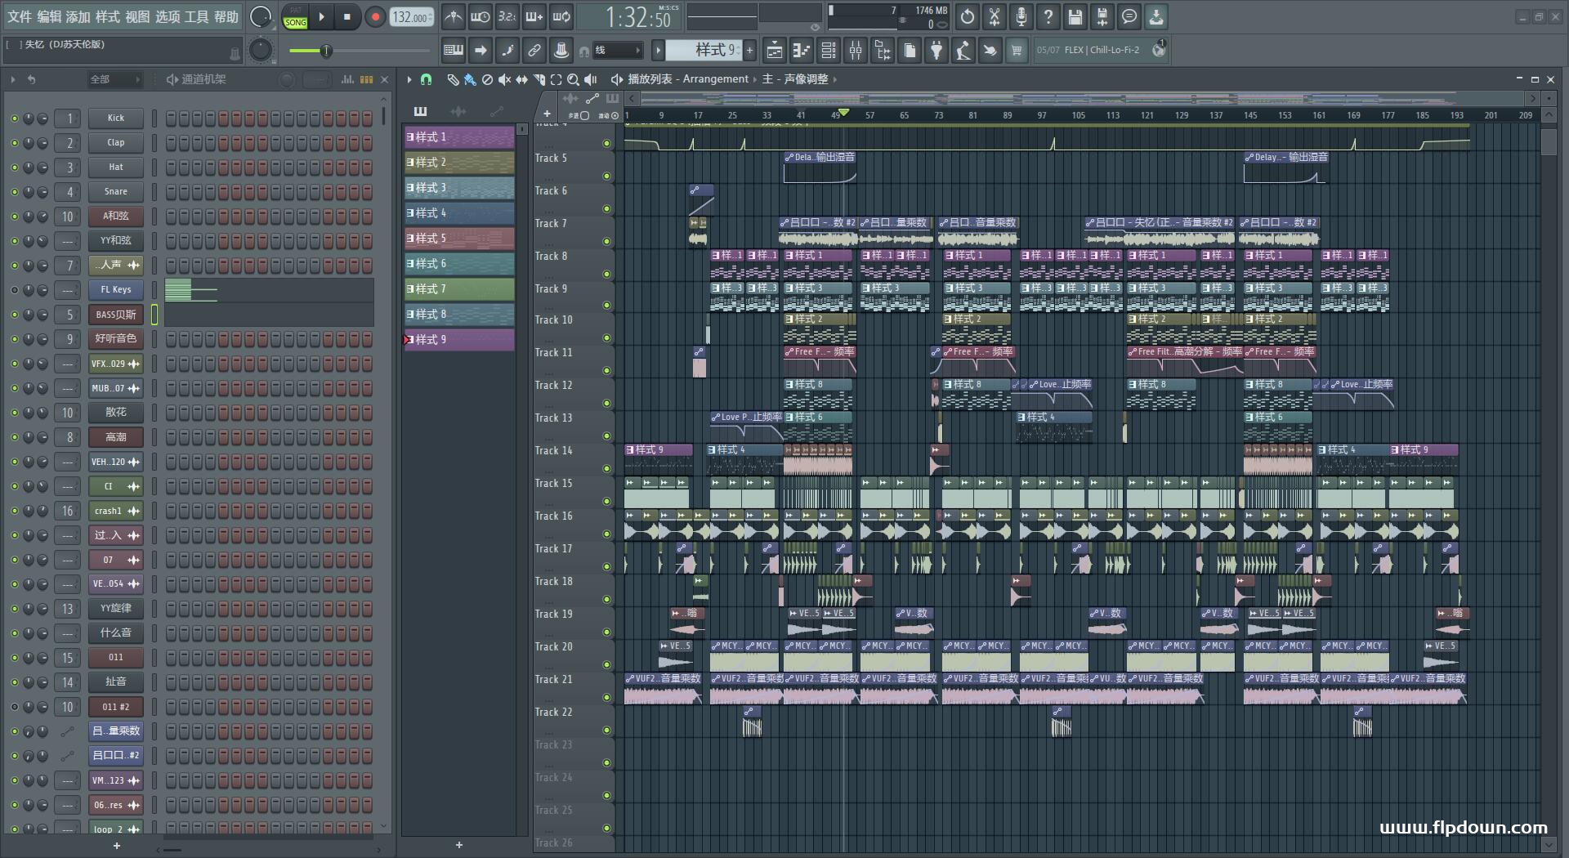Mute the Kick channel green LED
1569x858 pixels.
pyautogui.click(x=14, y=118)
